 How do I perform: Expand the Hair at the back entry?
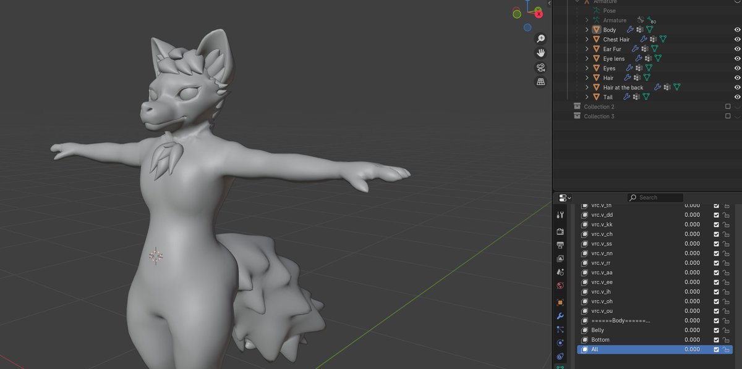(x=587, y=88)
